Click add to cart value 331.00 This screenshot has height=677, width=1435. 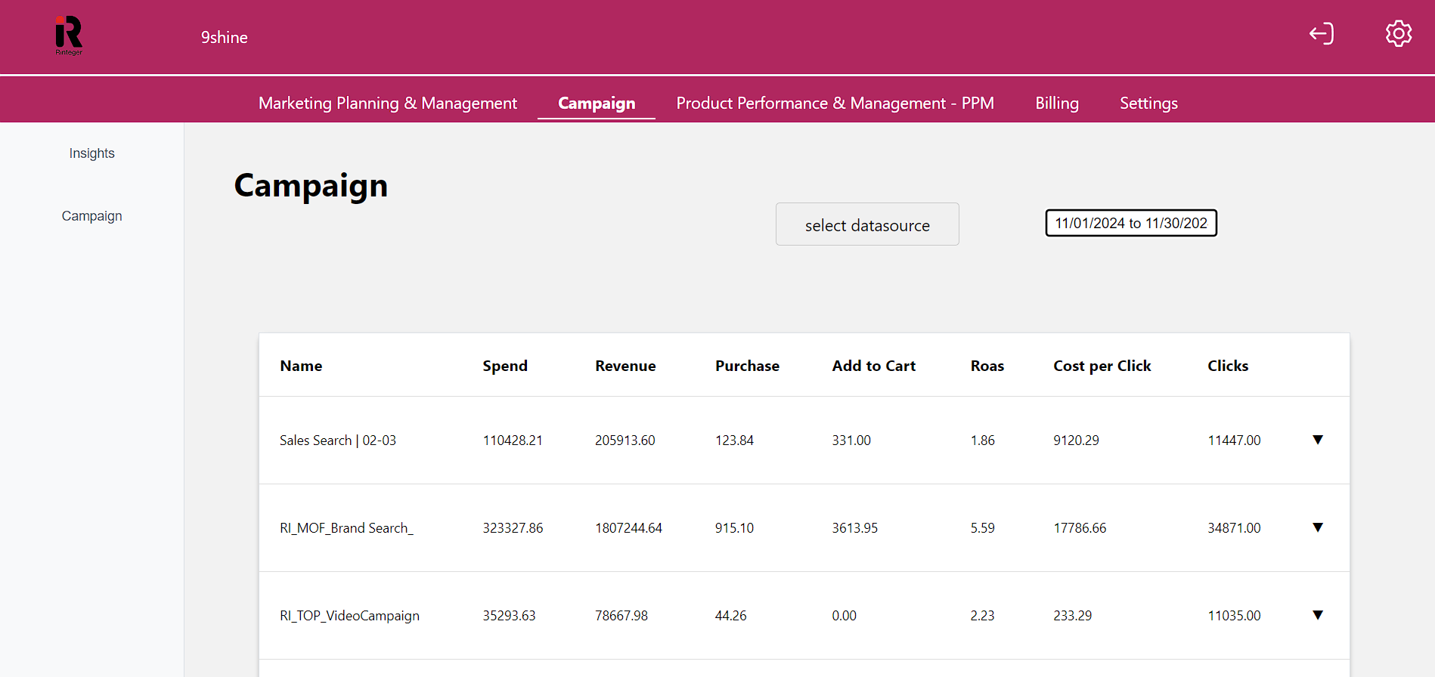click(x=851, y=441)
